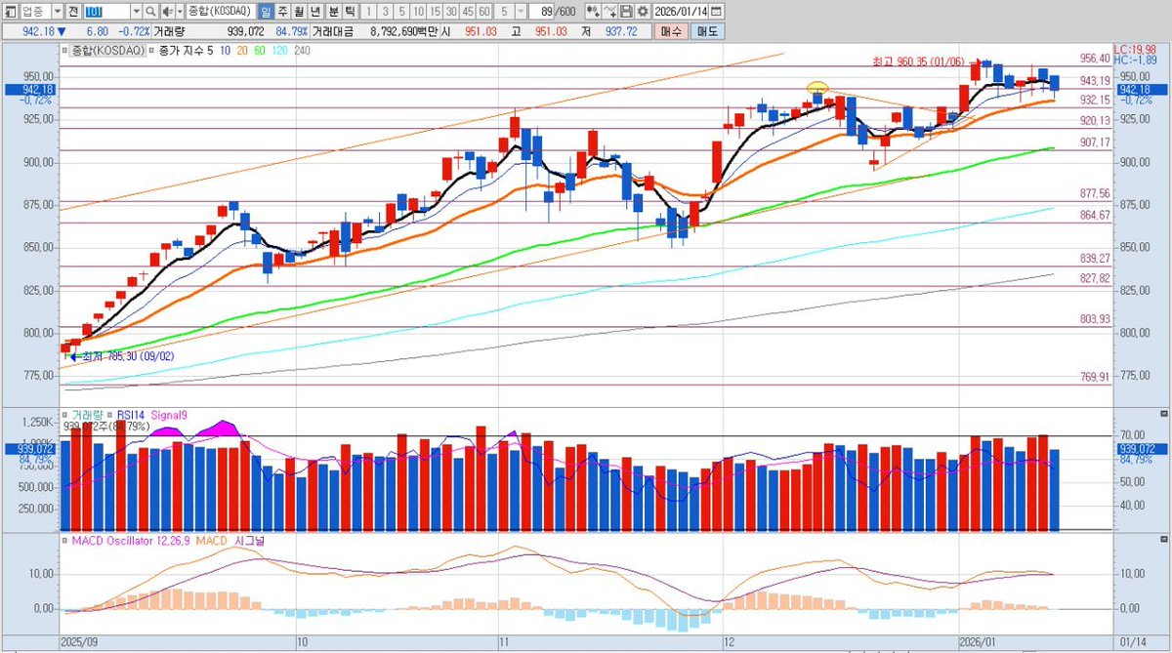The image size is (1172, 653).
Task: Click the magnifier search icon beside the code field
Action: pyautogui.click(x=149, y=12)
